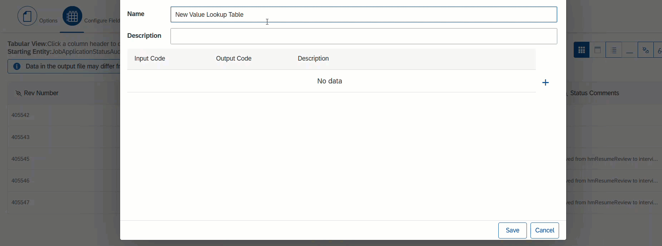
Task: Click into the Name input field
Action: tap(364, 15)
